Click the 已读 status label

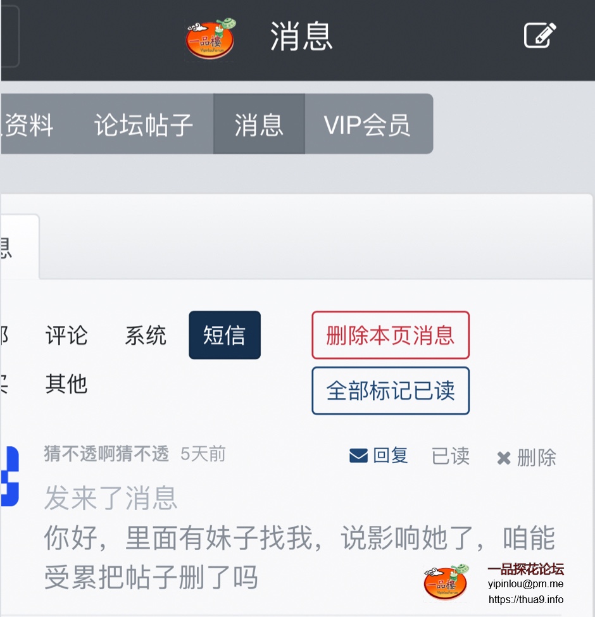pos(451,456)
